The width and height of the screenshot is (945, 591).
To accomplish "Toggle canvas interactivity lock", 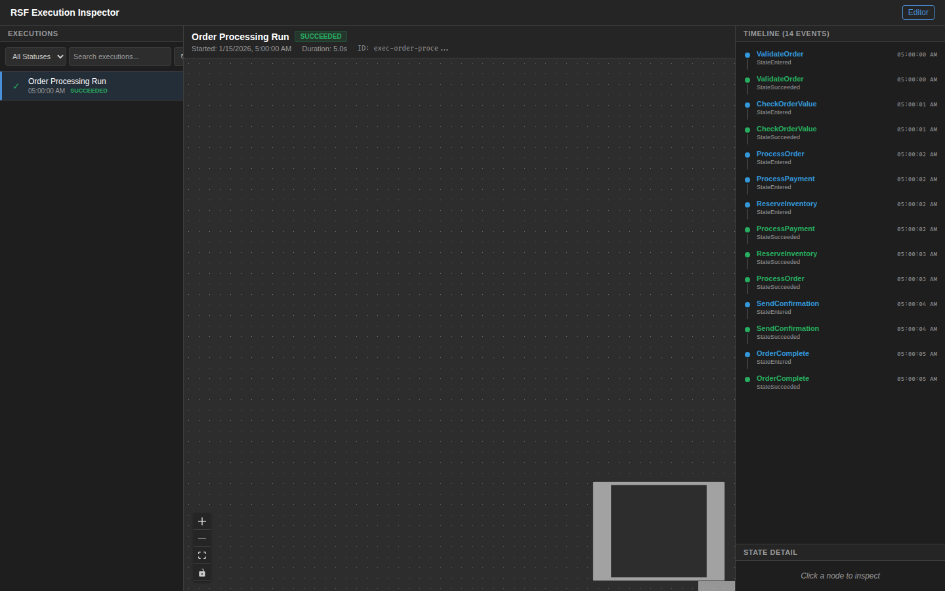I will 202,573.
